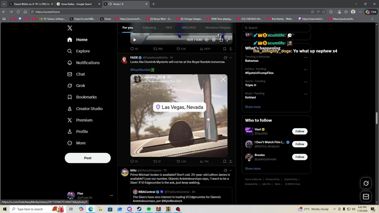This screenshot has width=379, height=213.
Task: Toggle video picture-in-picture mode
Action: (x=221, y=40)
